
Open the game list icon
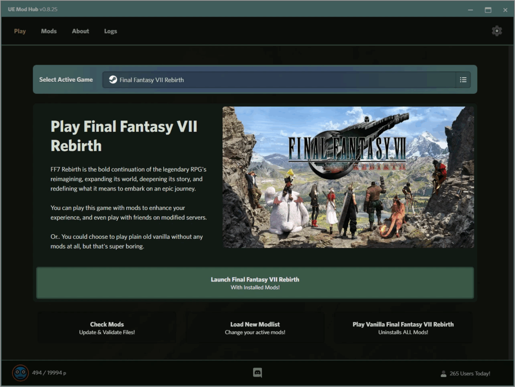463,80
